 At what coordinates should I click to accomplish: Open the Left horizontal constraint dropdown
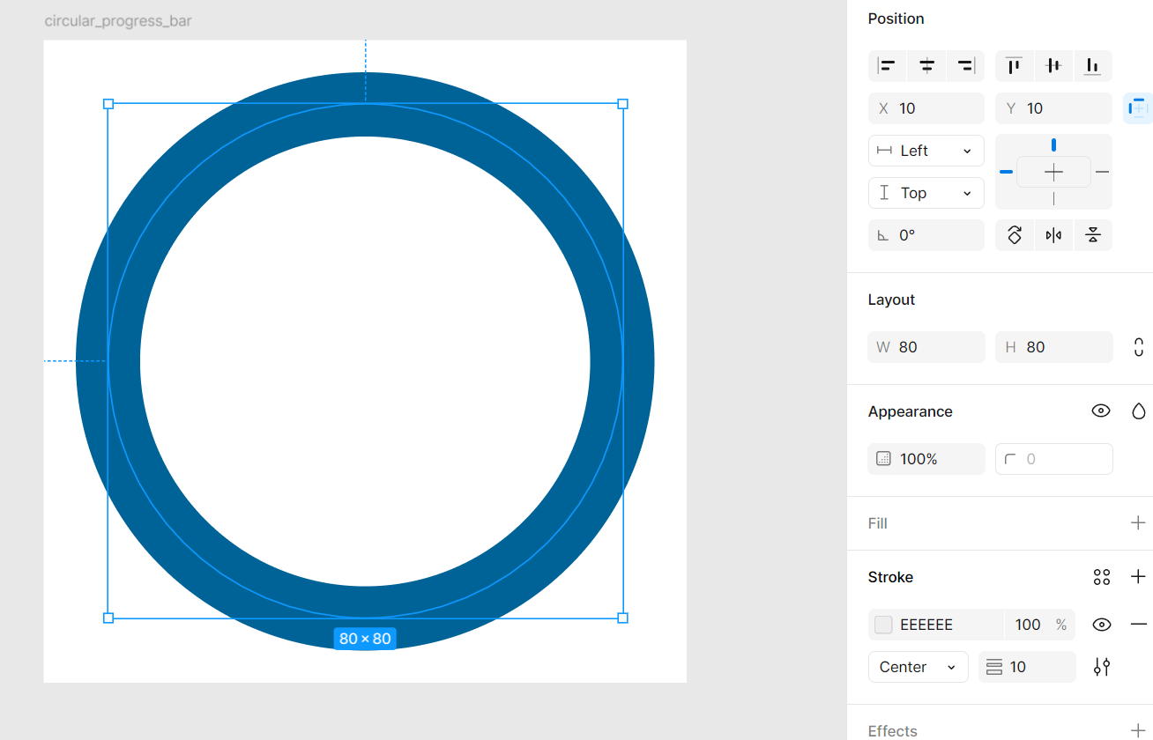(926, 151)
